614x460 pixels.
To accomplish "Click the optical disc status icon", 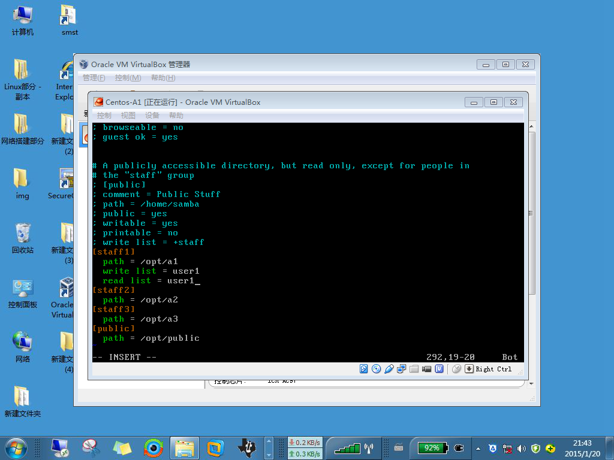I will pyautogui.click(x=376, y=369).
